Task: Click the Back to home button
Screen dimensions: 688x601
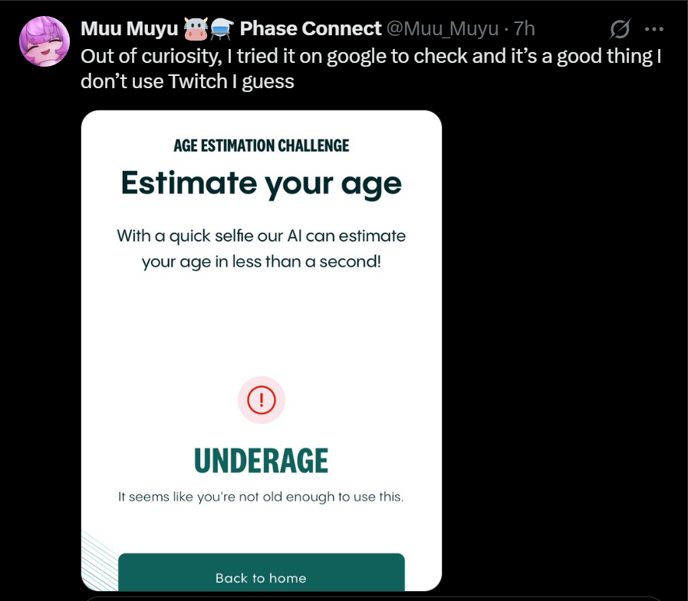Action: coord(262,573)
